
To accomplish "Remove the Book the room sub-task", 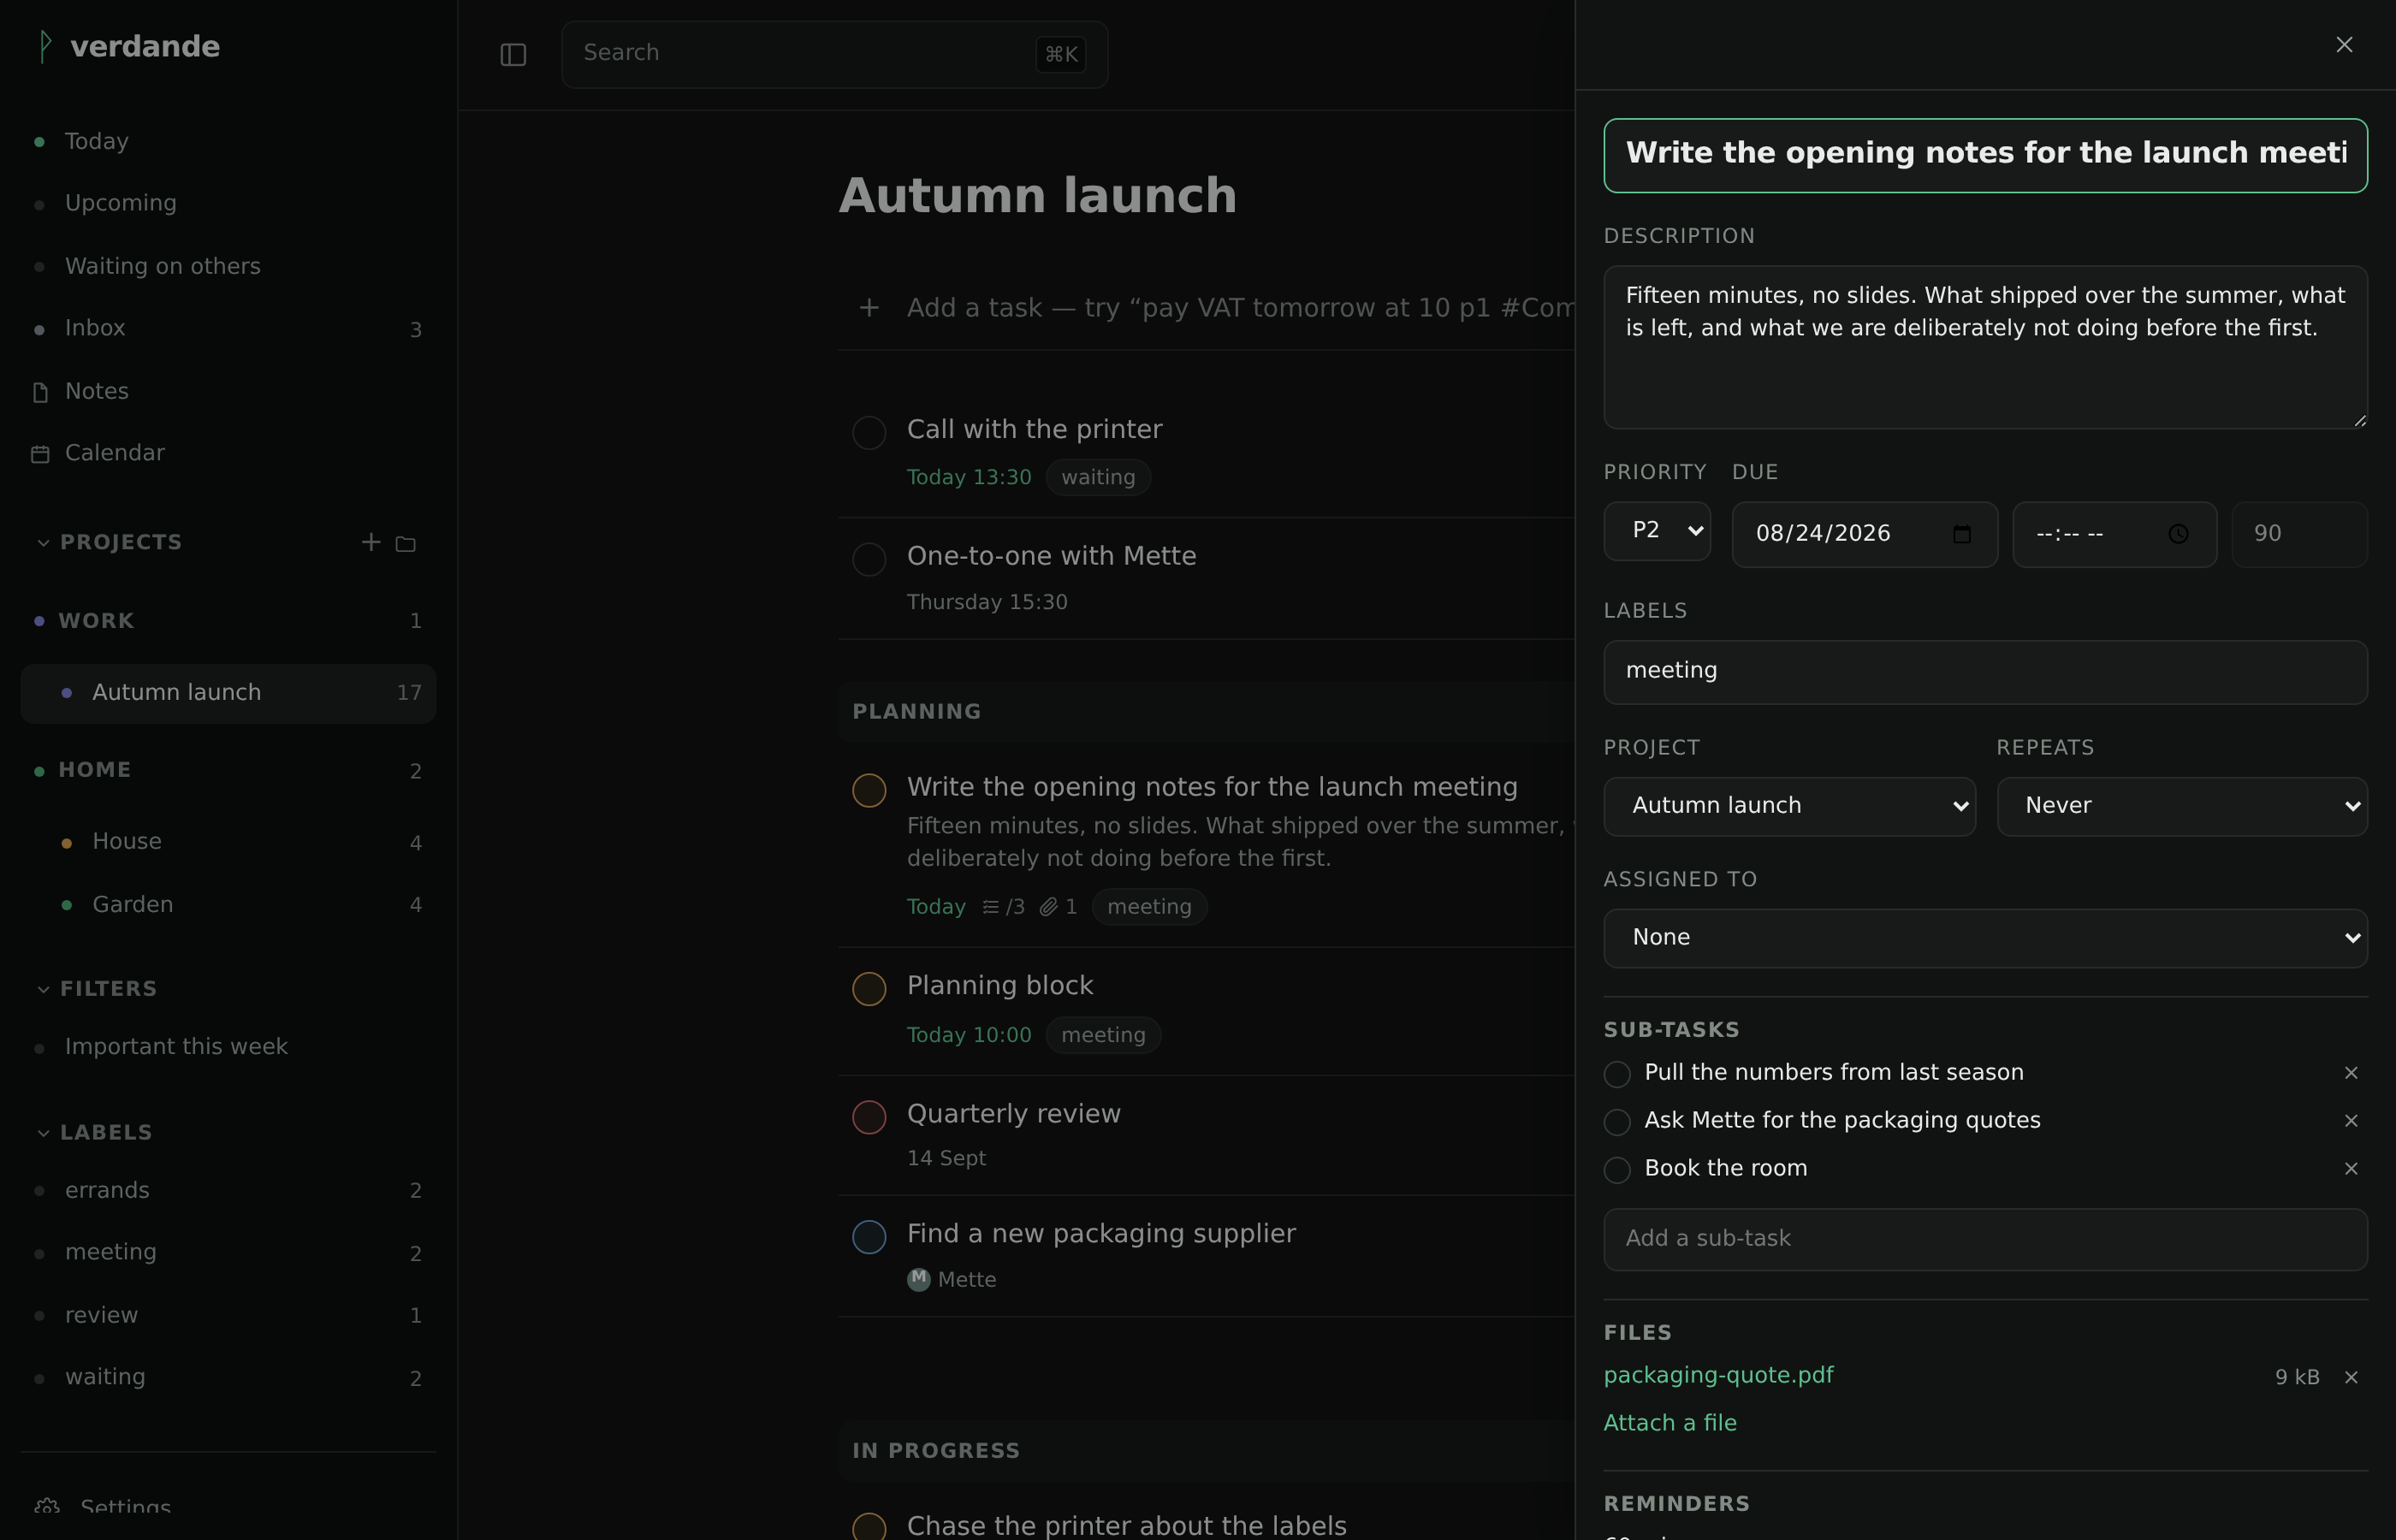I will pyautogui.click(x=2351, y=1169).
